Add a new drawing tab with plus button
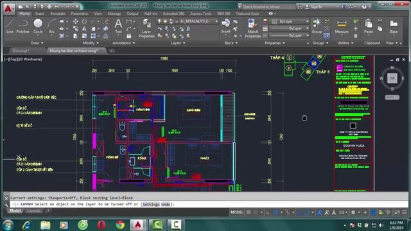This screenshot has height=231, width=411. [x=111, y=51]
